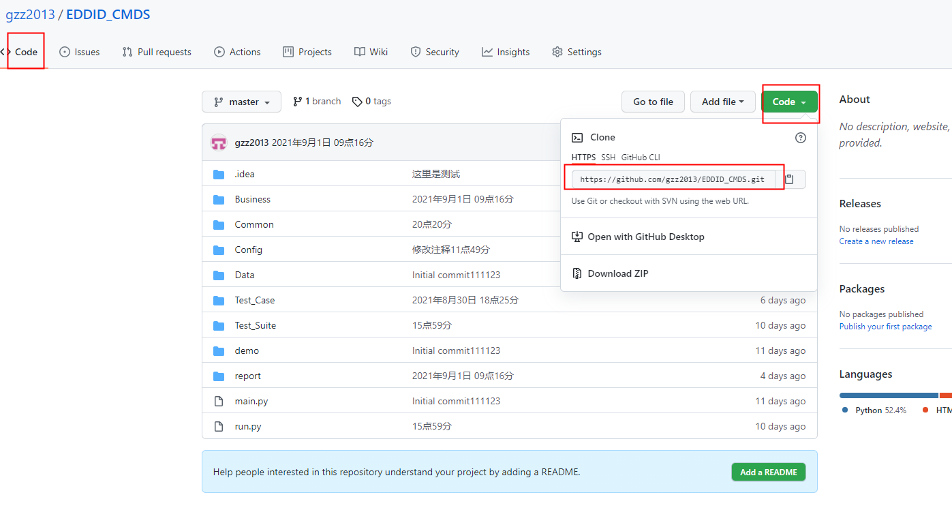The image size is (952, 510).
Task: Click the run.py file icon
Action: (219, 426)
